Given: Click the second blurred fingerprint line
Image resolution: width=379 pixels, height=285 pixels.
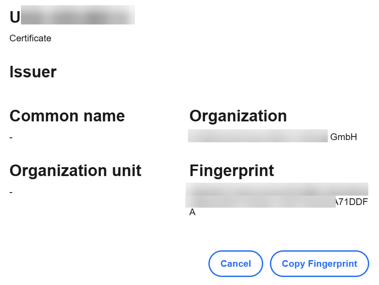Looking at the screenshot, I should pyautogui.click(x=260, y=201).
